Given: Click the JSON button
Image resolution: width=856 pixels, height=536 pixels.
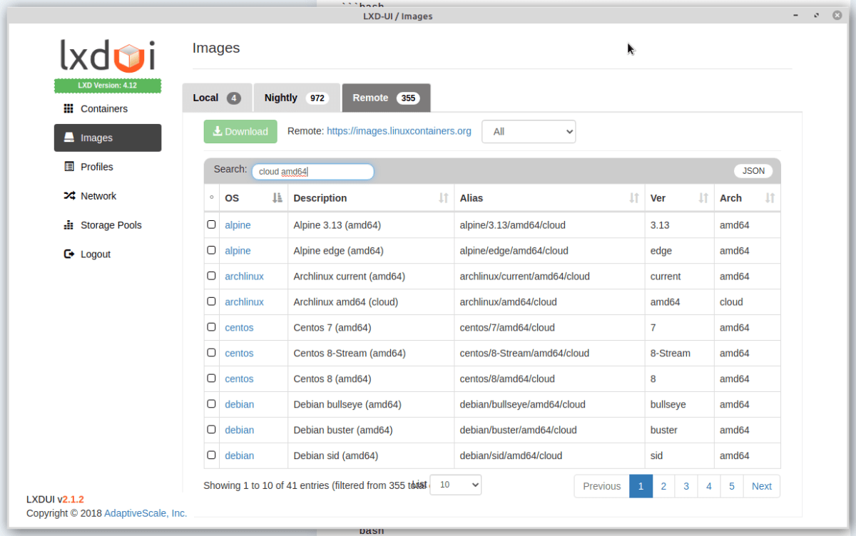Looking at the screenshot, I should pos(753,171).
